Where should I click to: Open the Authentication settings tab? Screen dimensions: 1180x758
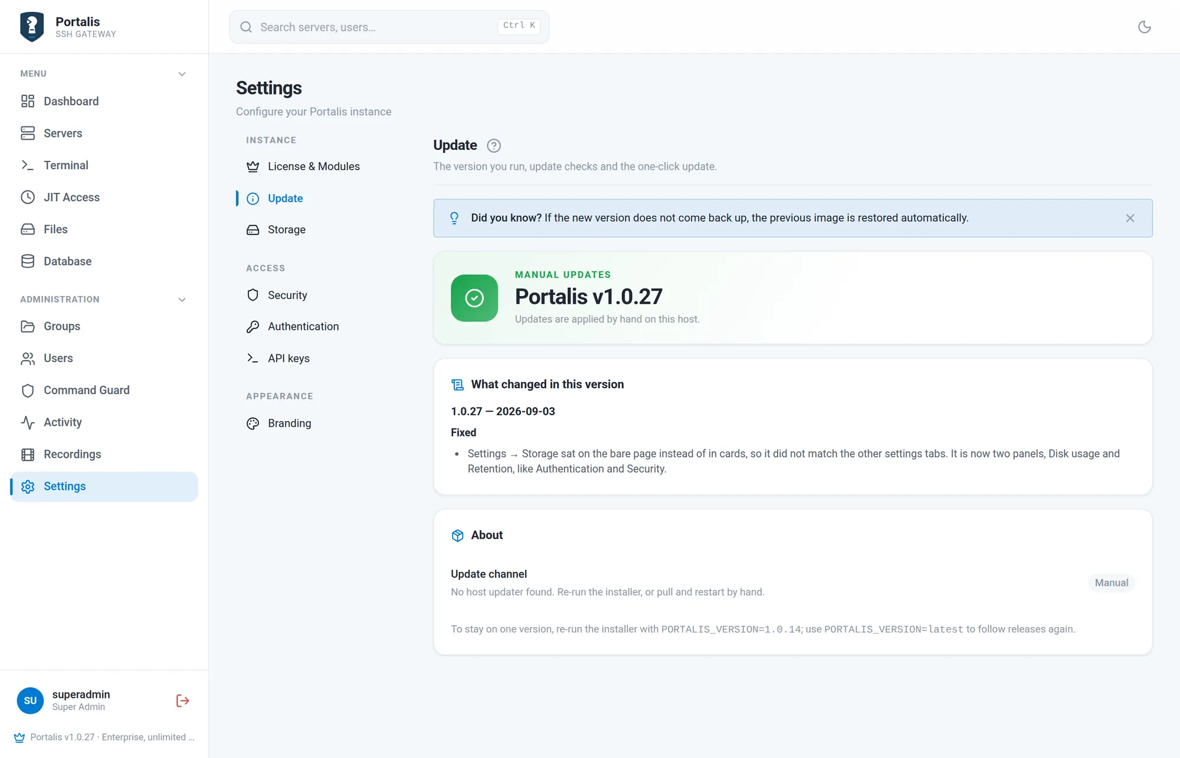point(324,326)
